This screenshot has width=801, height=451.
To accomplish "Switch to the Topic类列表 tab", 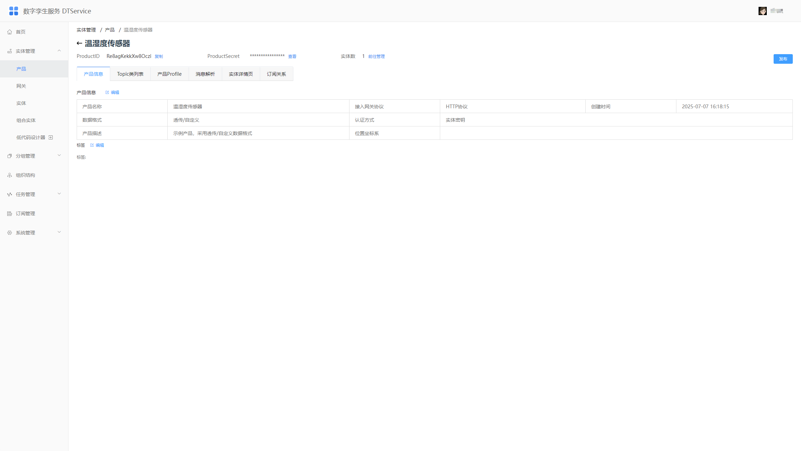I will tap(130, 74).
